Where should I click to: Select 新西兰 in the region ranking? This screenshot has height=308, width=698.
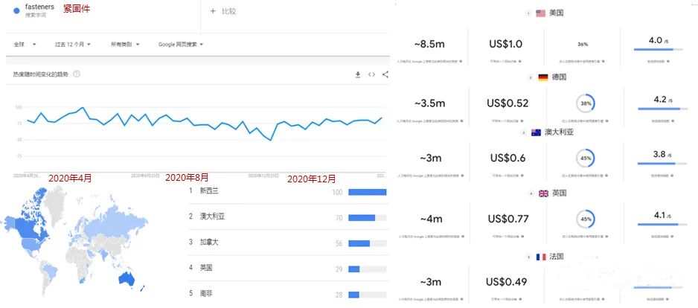[x=209, y=191]
